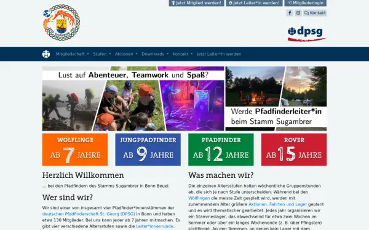
Task: Click the dpsg logo in header
Action: click(307, 34)
